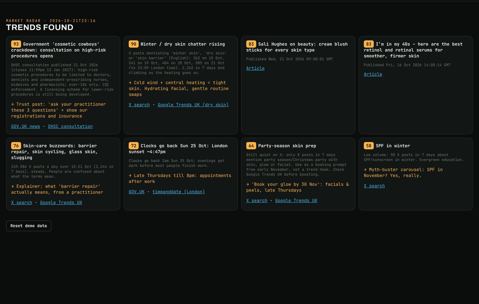Open the GOV.UK news link

point(25,127)
